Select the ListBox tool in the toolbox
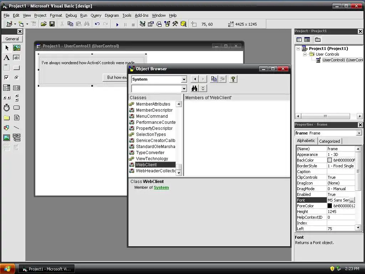The height and width of the screenshot is (274, 365). tap(16, 88)
